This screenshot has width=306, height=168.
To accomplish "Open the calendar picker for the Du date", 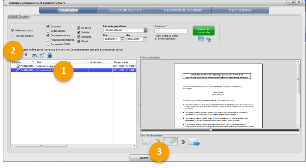I will (x=122, y=39).
